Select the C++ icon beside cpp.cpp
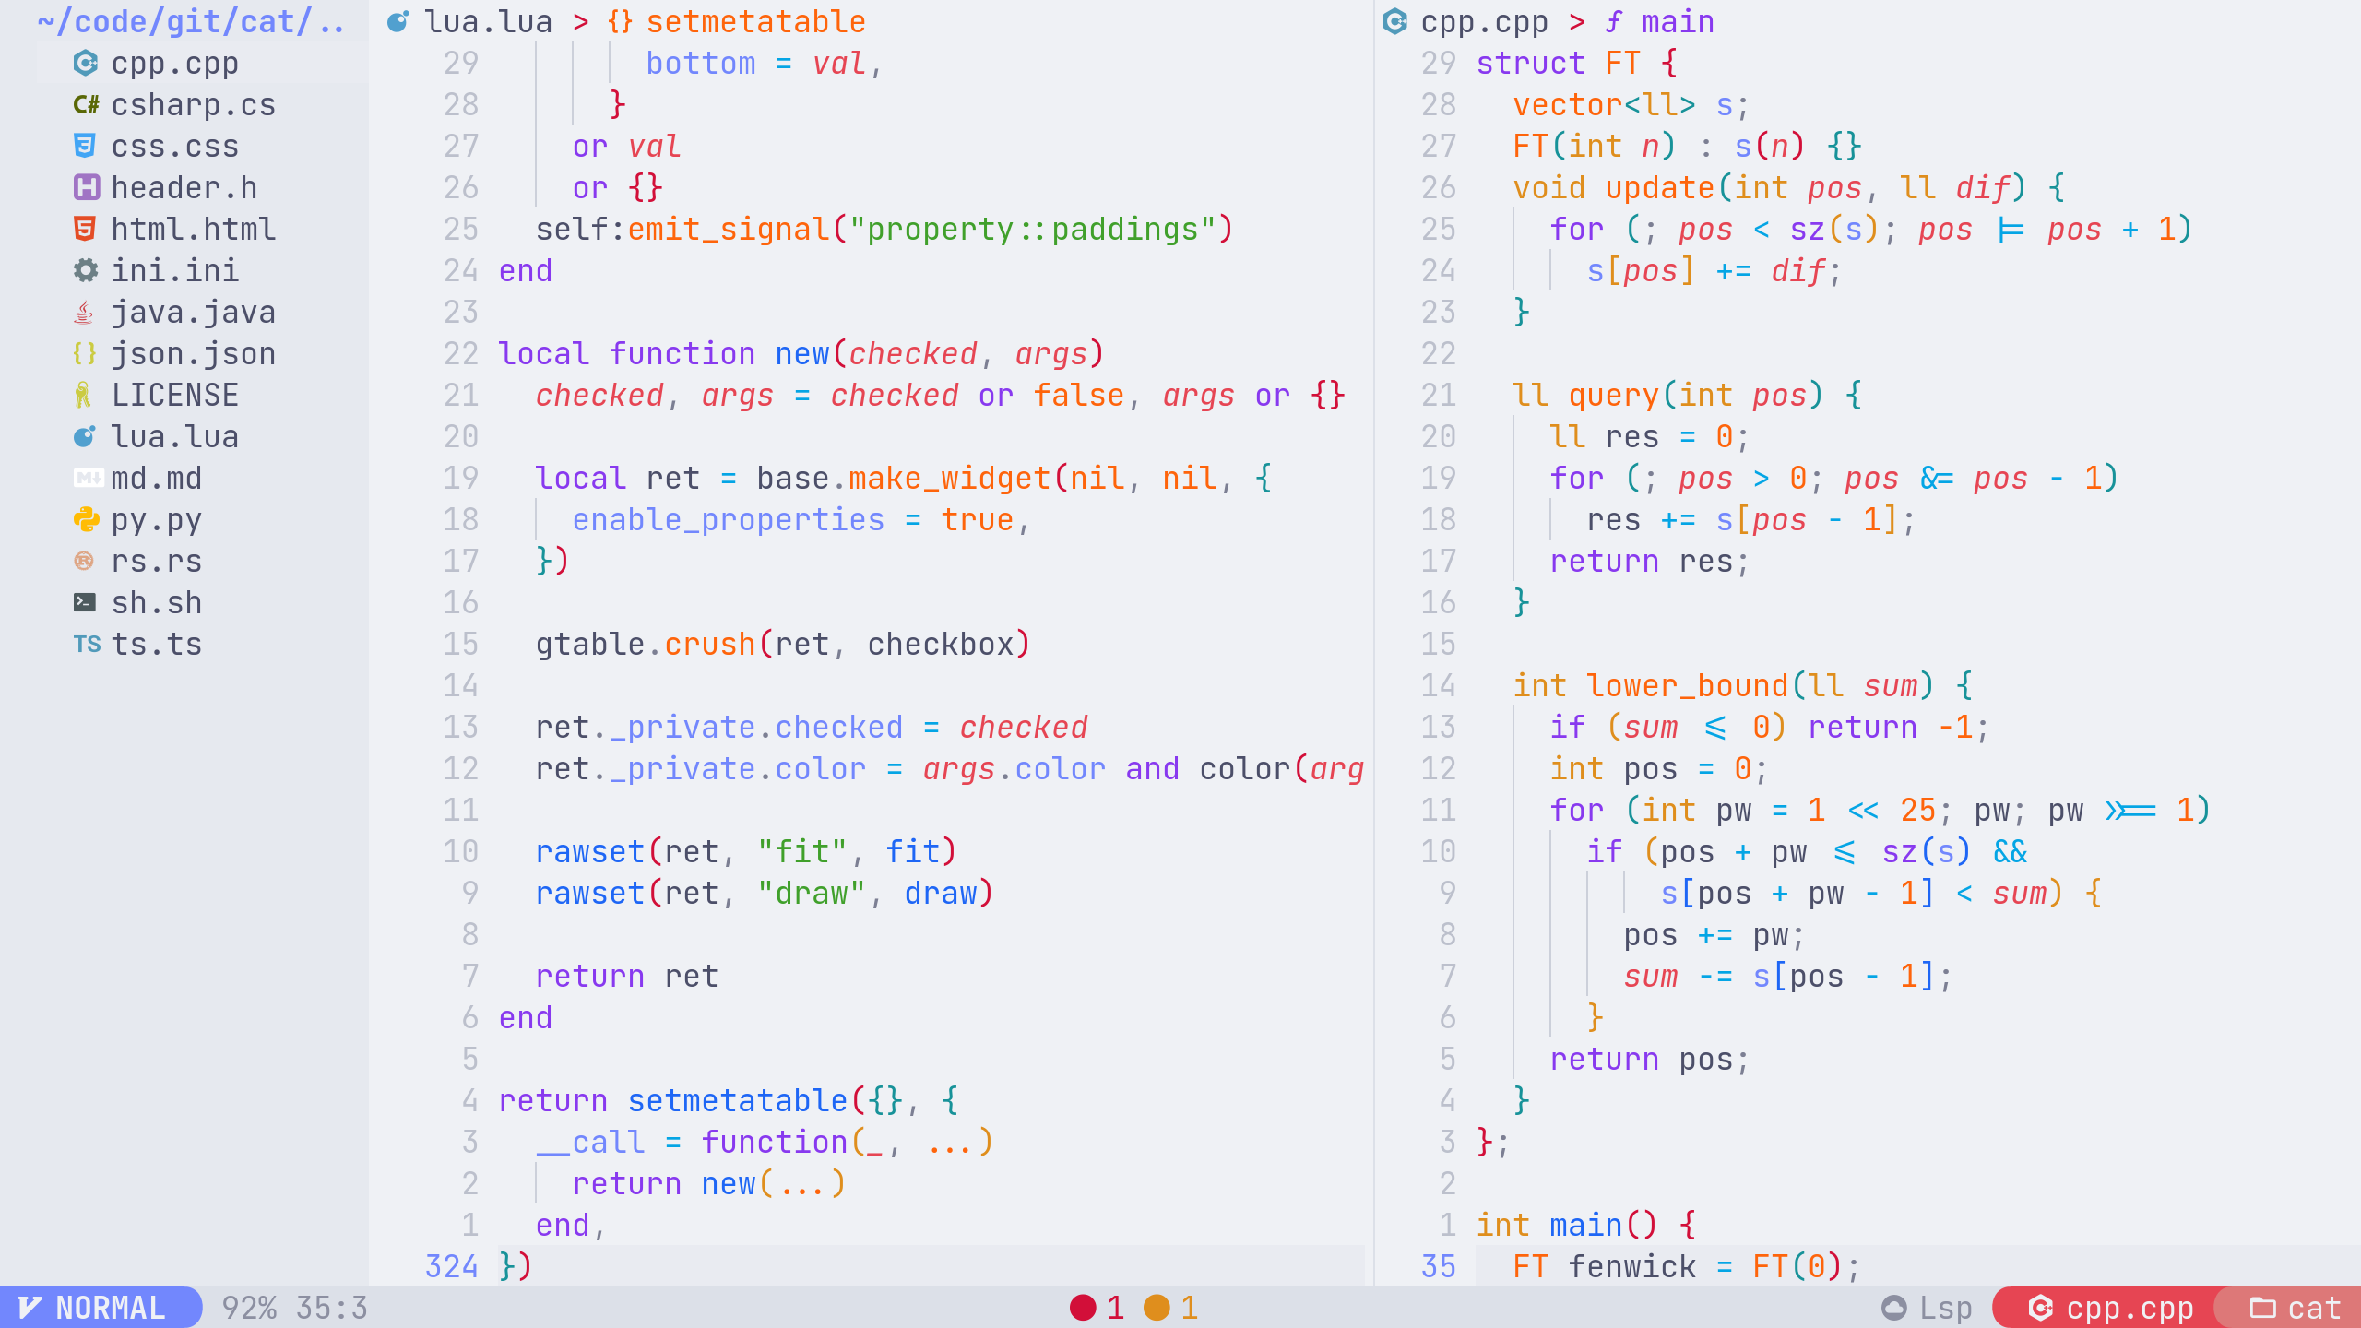 point(84,63)
